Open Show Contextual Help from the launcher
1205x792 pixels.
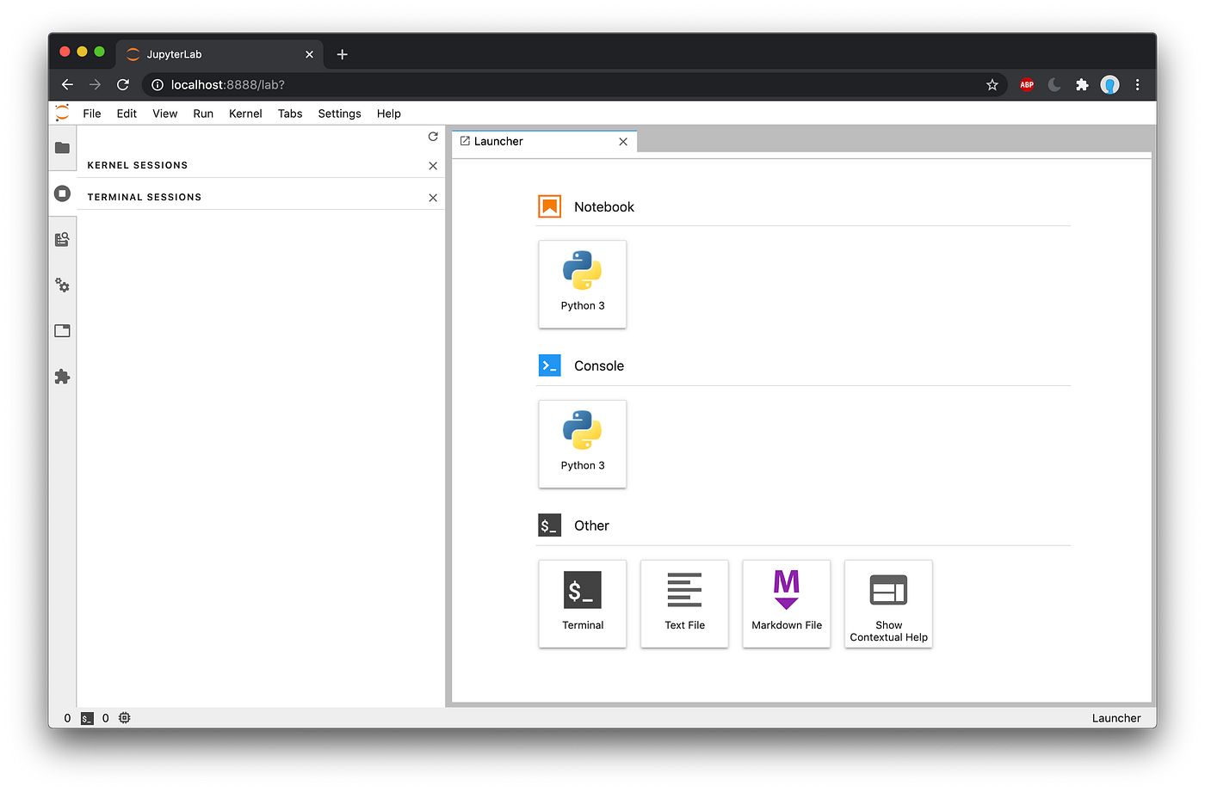point(887,604)
